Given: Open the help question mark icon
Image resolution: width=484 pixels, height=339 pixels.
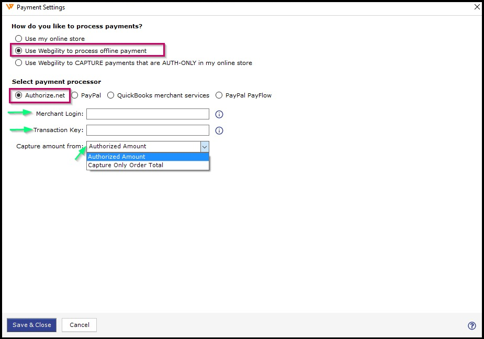Looking at the screenshot, I should click(471, 325).
